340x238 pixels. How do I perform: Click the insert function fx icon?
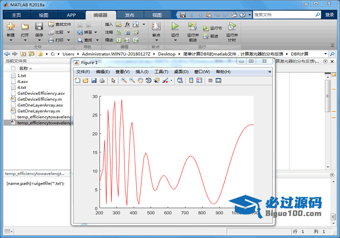click(x=127, y=24)
